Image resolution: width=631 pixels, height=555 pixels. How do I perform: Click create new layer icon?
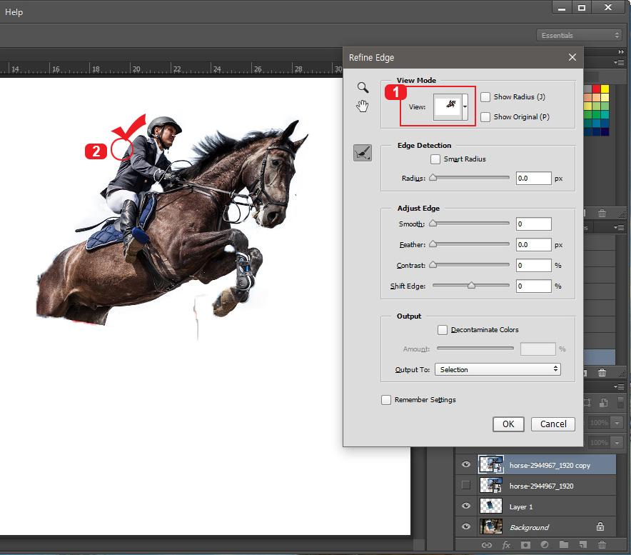point(583,545)
